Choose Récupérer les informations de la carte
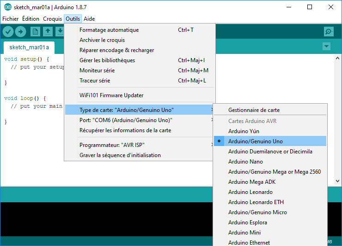The image size is (342, 246). tap(139, 130)
